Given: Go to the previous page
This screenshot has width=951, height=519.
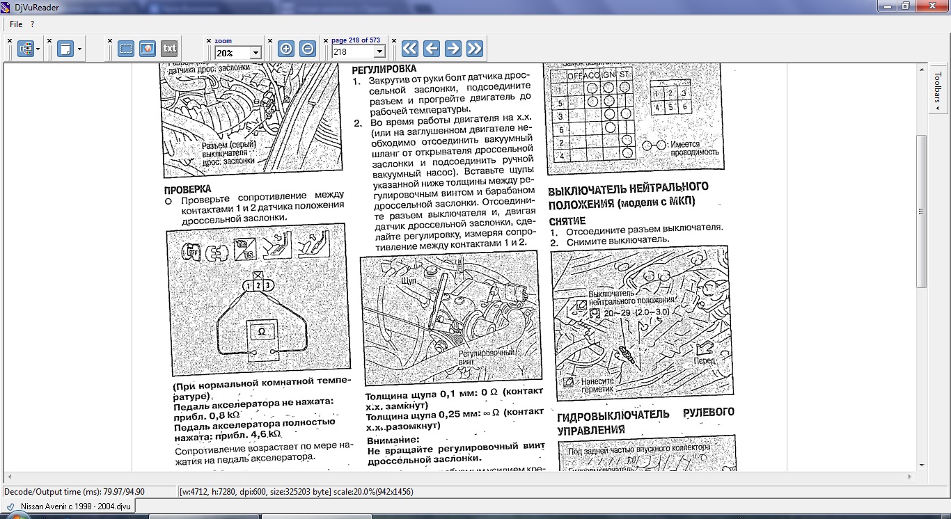Looking at the screenshot, I should tap(432, 49).
